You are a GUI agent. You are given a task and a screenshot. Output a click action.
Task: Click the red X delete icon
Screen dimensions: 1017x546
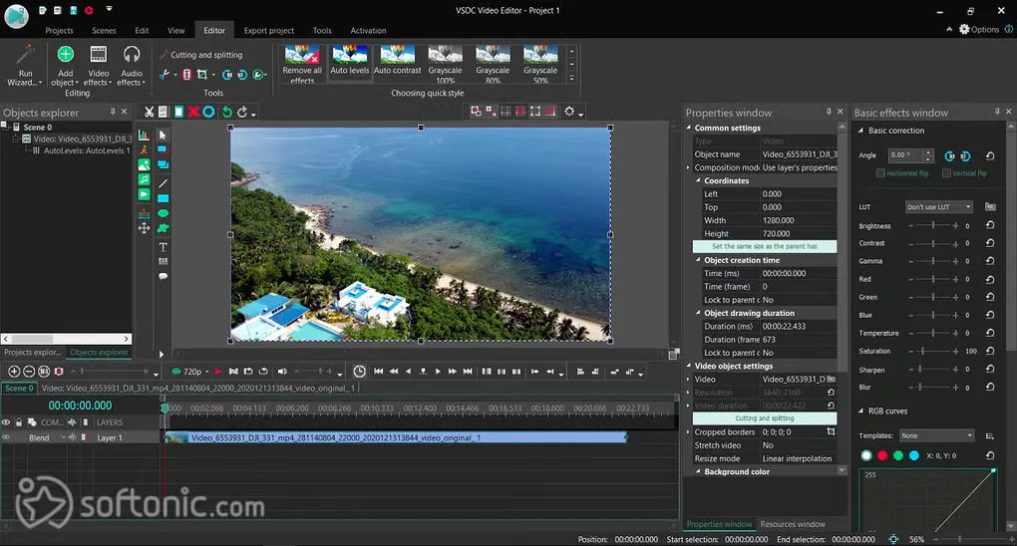click(193, 113)
